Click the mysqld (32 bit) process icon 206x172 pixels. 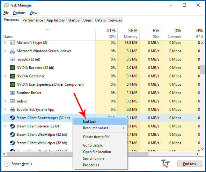tap(12, 60)
